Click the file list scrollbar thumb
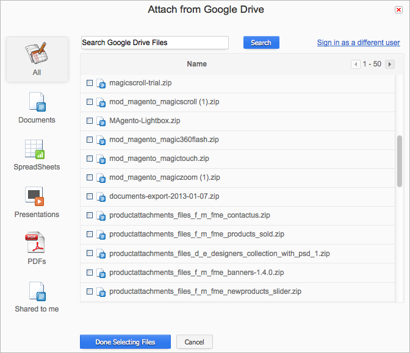Screen dimensions: 410x353 click(399, 161)
